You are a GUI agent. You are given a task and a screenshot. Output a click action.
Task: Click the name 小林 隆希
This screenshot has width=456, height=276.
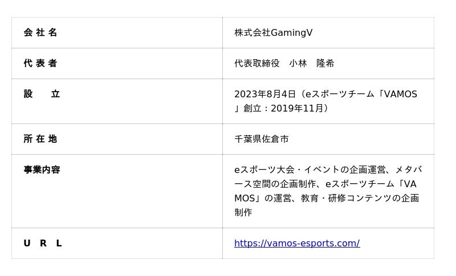pos(312,63)
